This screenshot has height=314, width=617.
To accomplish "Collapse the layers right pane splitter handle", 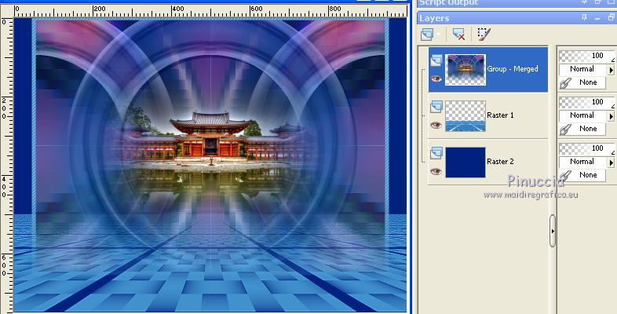I will (x=553, y=231).
